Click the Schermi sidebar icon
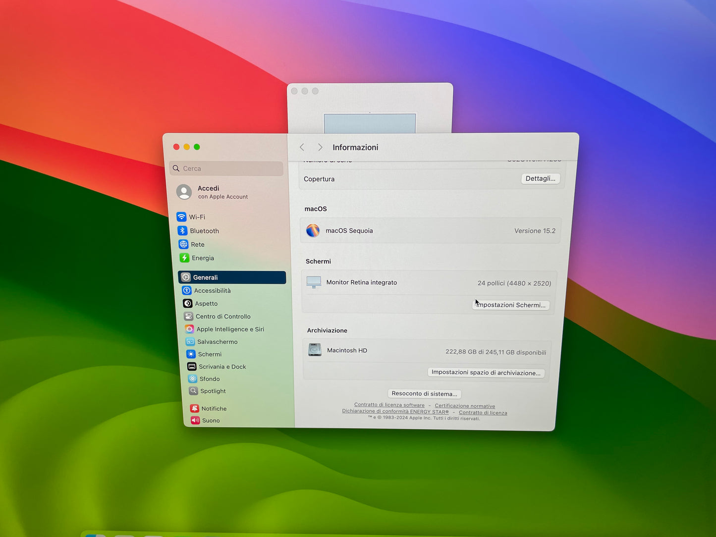This screenshot has height=537, width=716. [x=191, y=354]
